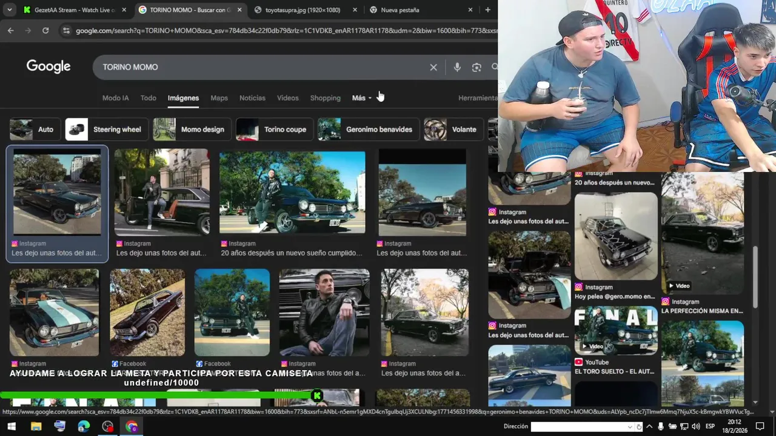The height and width of the screenshot is (436, 776).
Task: Open image of Torino with Argentine flag hood
Action: pos(54,312)
